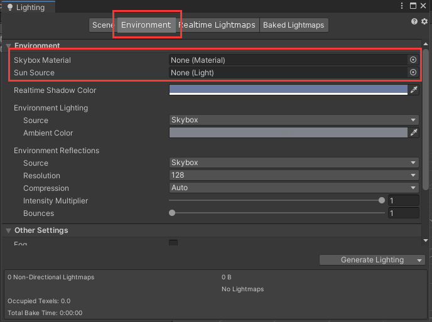
Task: Open the Lighting window kebab options menu
Action: click(x=402, y=6)
